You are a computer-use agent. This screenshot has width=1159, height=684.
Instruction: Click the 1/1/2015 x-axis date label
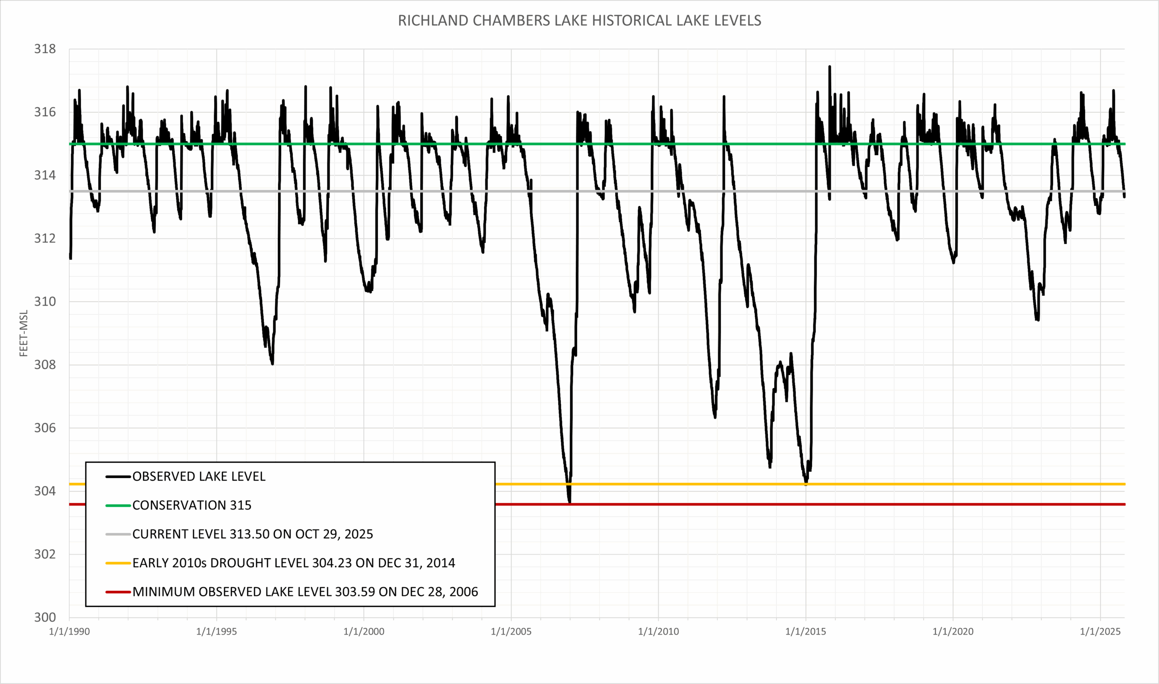pos(806,632)
